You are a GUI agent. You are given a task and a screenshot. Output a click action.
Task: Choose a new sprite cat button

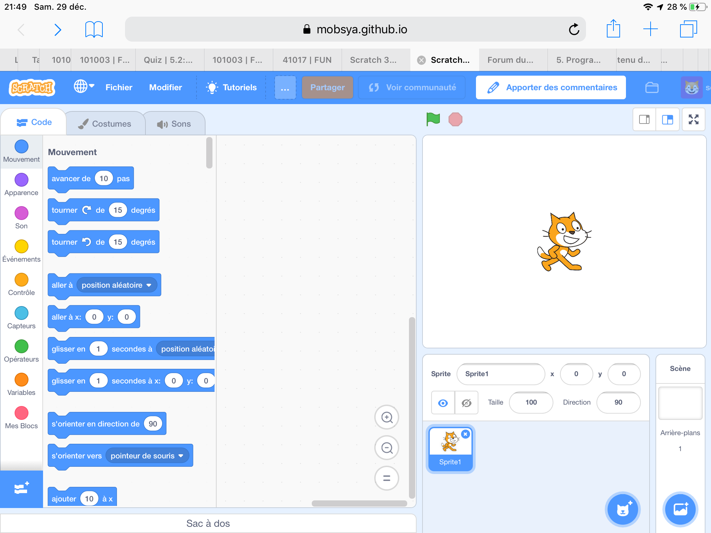tap(623, 509)
